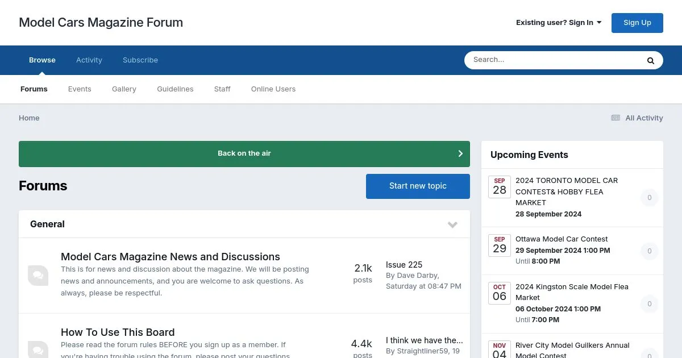Click the Saturday at 08:47 PM timestamp
This screenshot has height=358, width=682.
point(423,286)
